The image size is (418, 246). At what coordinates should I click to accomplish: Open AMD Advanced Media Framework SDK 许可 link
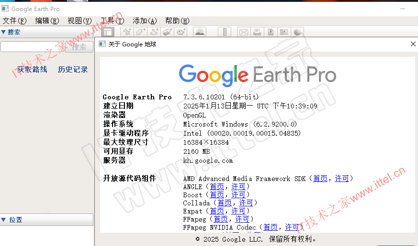tap(342, 179)
